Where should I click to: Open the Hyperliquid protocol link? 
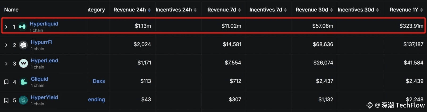tap(44, 24)
